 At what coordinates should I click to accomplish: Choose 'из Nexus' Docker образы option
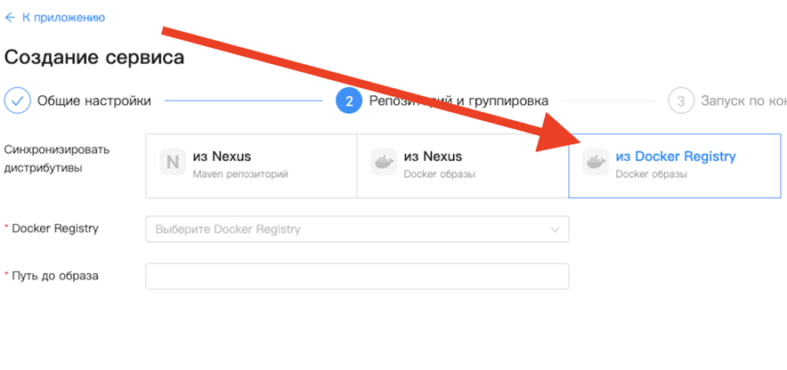click(461, 165)
